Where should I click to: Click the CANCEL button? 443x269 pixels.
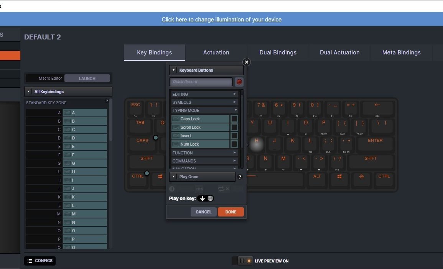(x=203, y=212)
